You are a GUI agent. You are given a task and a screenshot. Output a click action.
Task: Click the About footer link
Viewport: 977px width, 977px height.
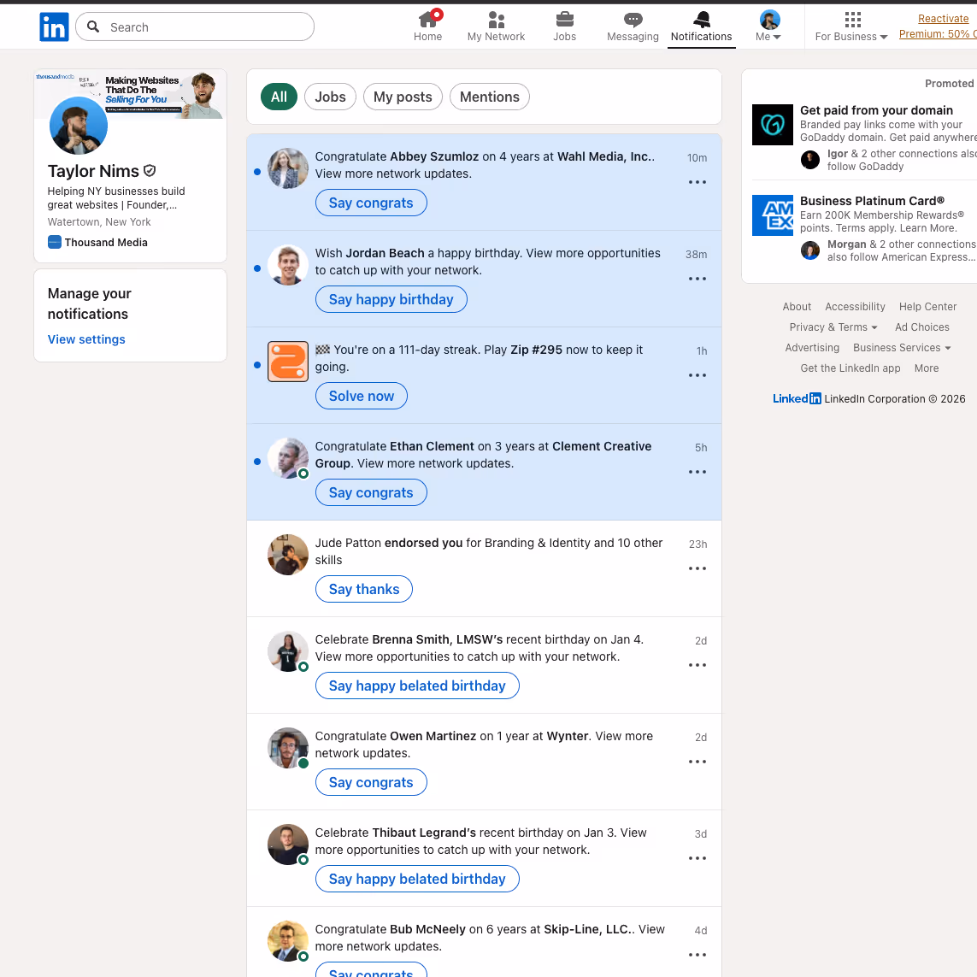coord(797,307)
